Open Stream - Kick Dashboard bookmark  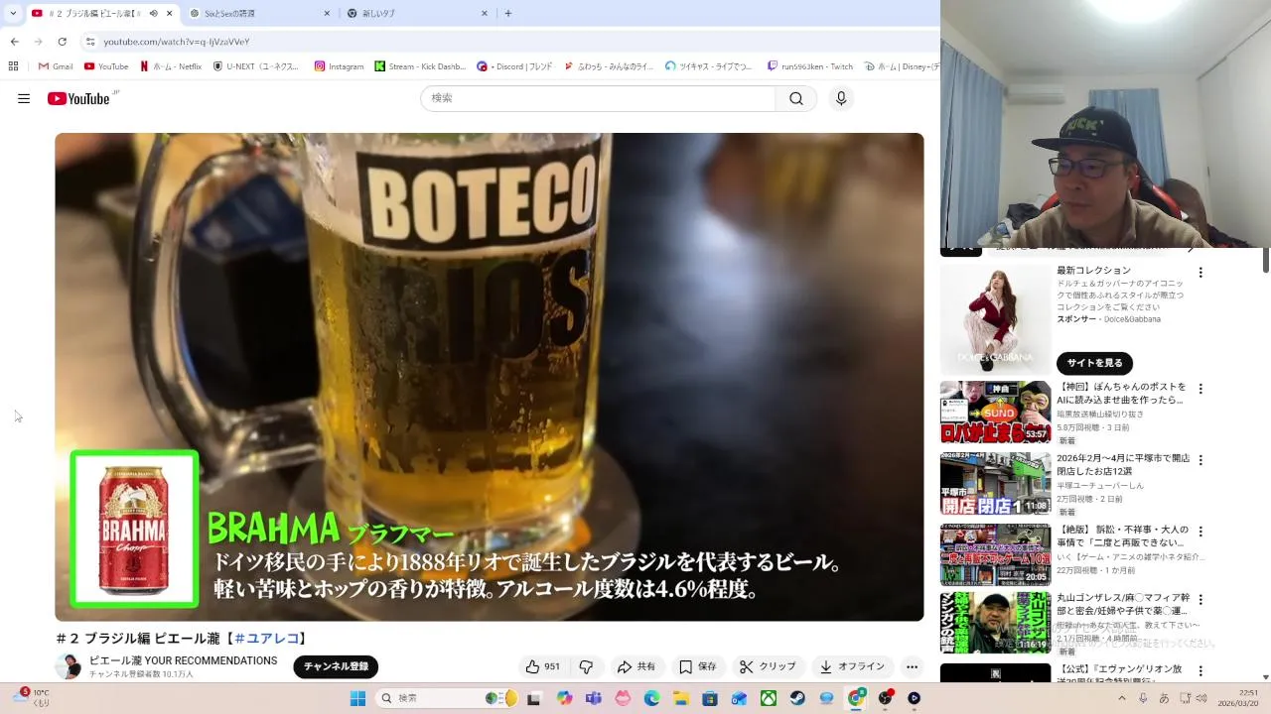[x=420, y=66]
